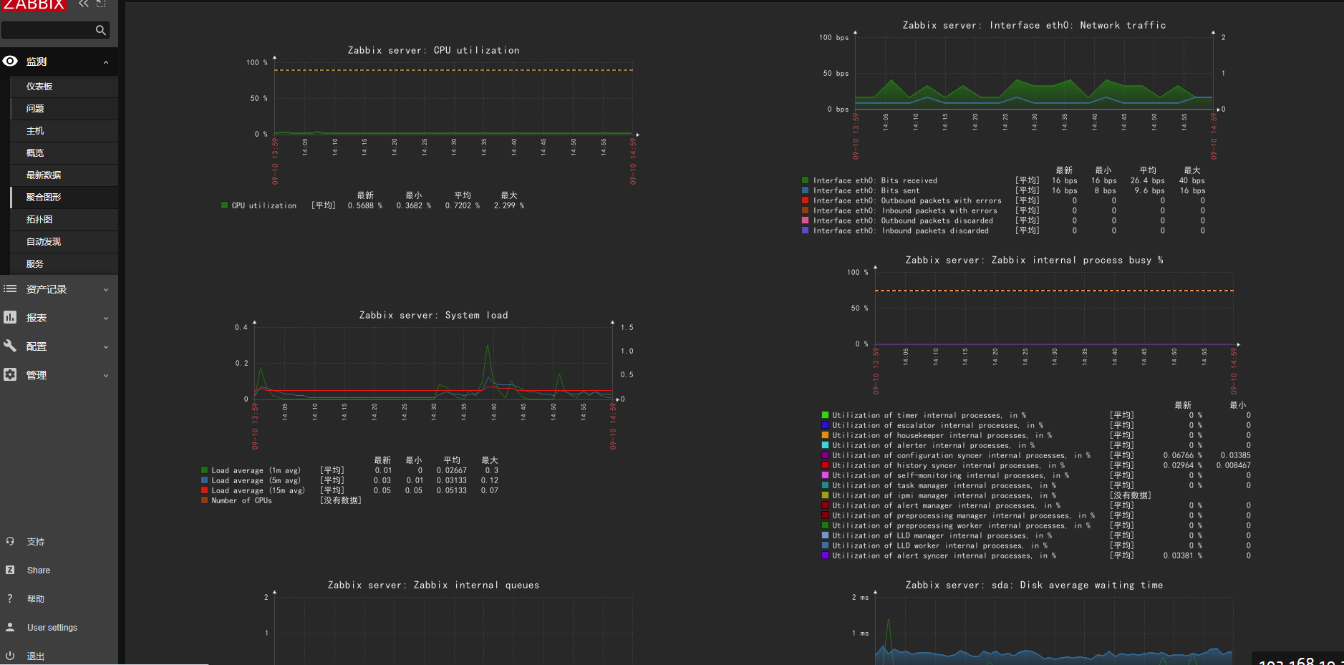Click '[没有数据]' in the ipmi manager row
This screenshot has width=1344, height=665.
1131,495
